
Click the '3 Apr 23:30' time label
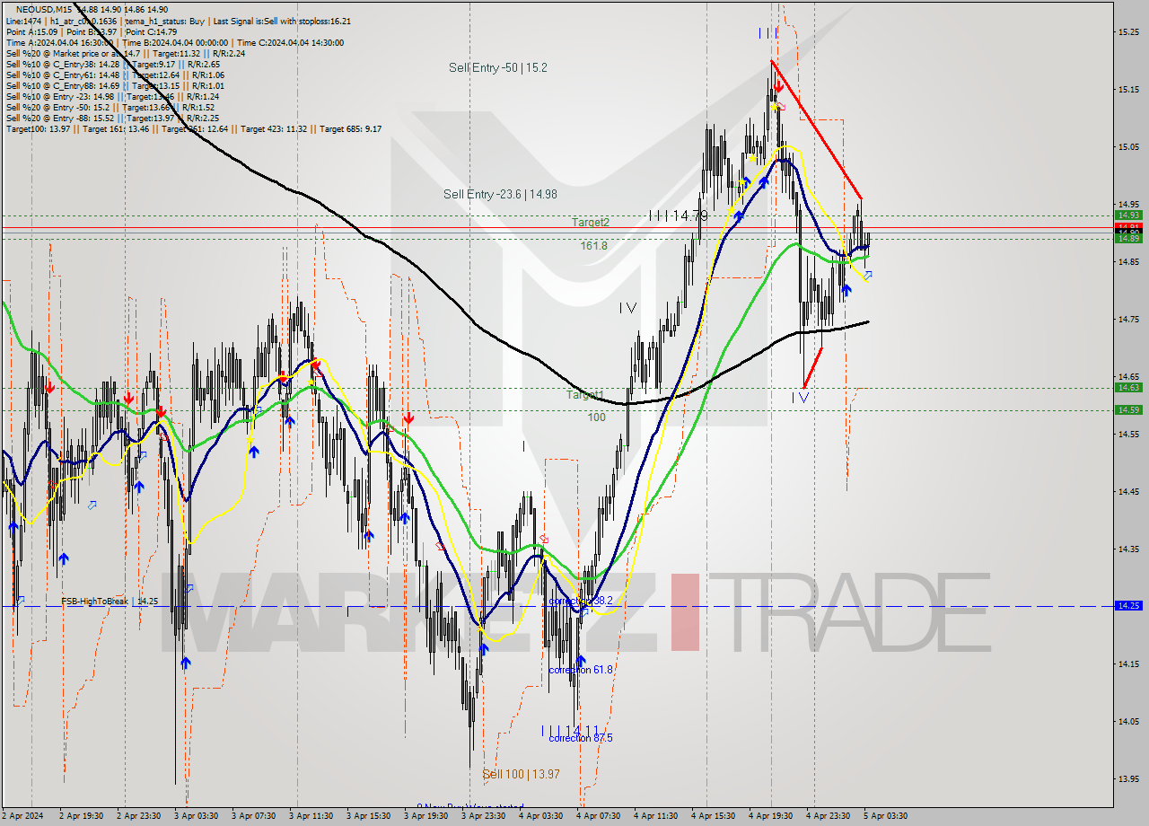pyautogui.click(x=484, y=816)
